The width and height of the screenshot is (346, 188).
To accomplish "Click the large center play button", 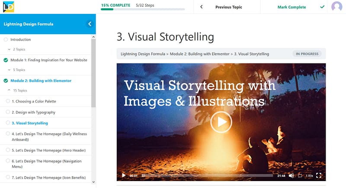I will coord(221,122).
